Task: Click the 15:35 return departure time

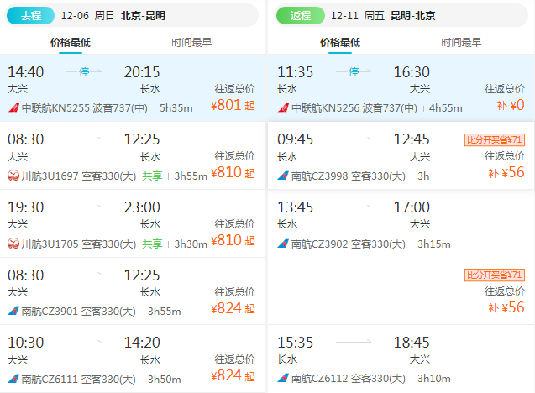Action: (295, 343)
